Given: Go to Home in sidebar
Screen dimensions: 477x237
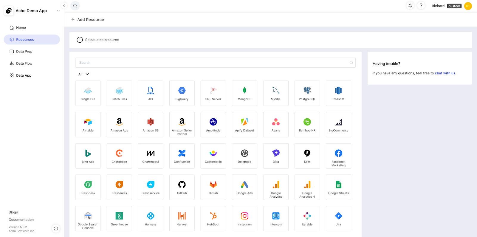Looking at the screenshot, I should click(x=32, y=28).
